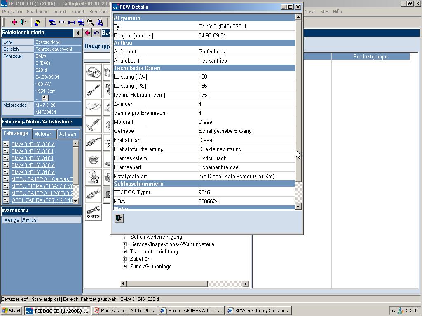Open the Hilfe menu
The height and width of the screenshot is (316, 422).
tap(337, 12)
